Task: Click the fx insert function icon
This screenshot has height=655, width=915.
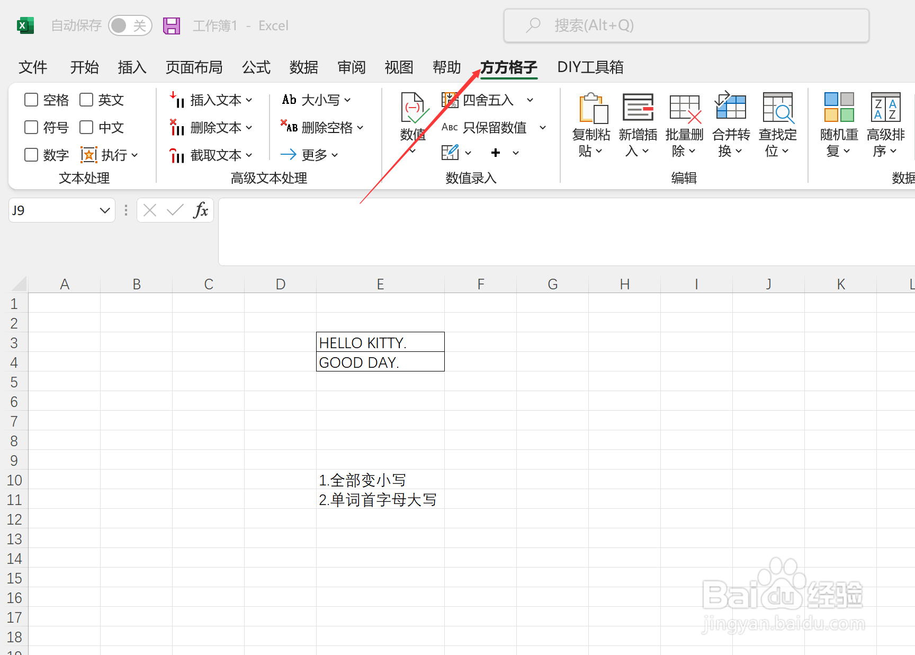Action: point(201,210)
